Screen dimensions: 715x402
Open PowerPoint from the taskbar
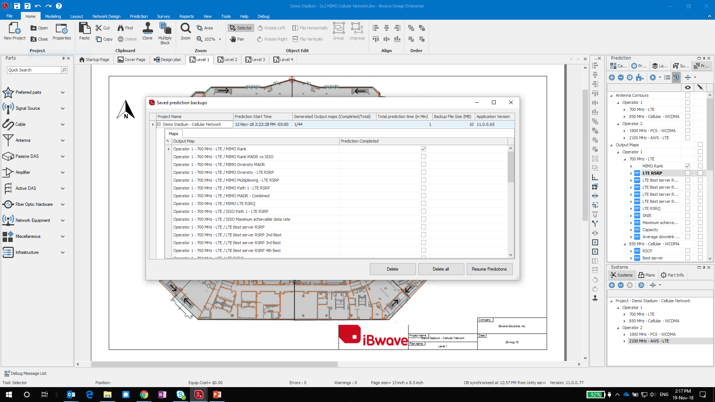tap(217, 395)
